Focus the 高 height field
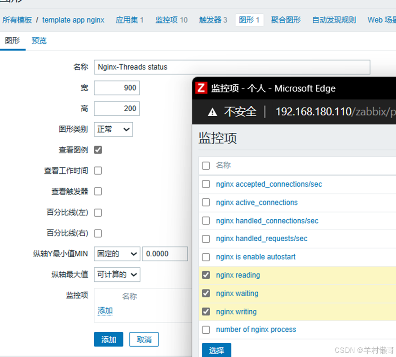This screenshot has width=396, height=357. point(117,108)
